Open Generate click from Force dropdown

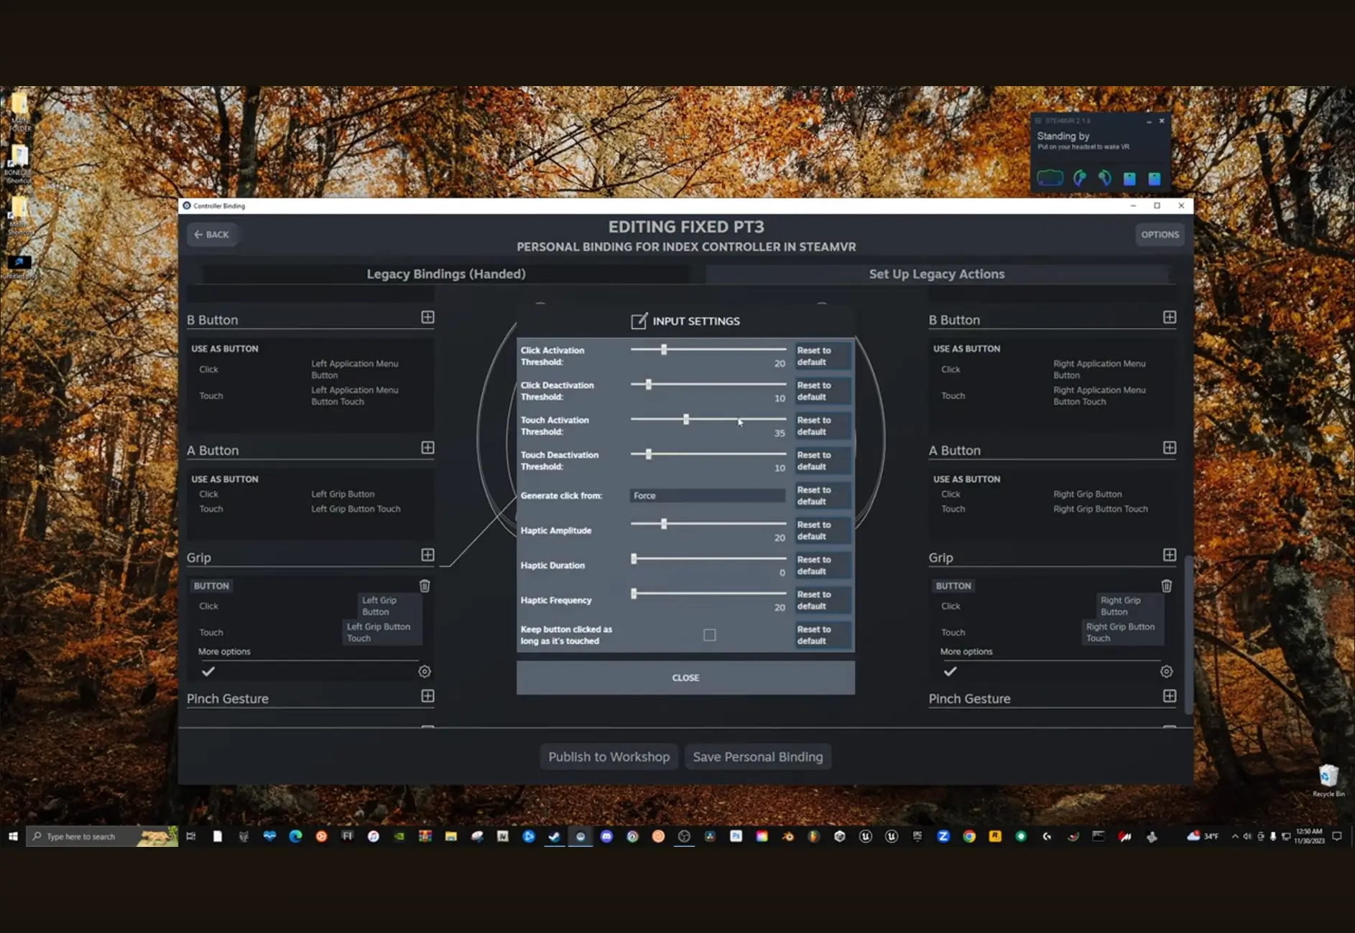708,496
